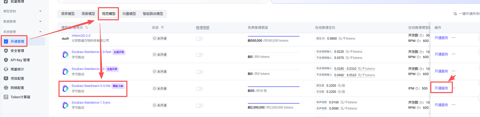Open the Token计算器 calculator icon
Screen dimensions: 480x117
pos(6,97)
